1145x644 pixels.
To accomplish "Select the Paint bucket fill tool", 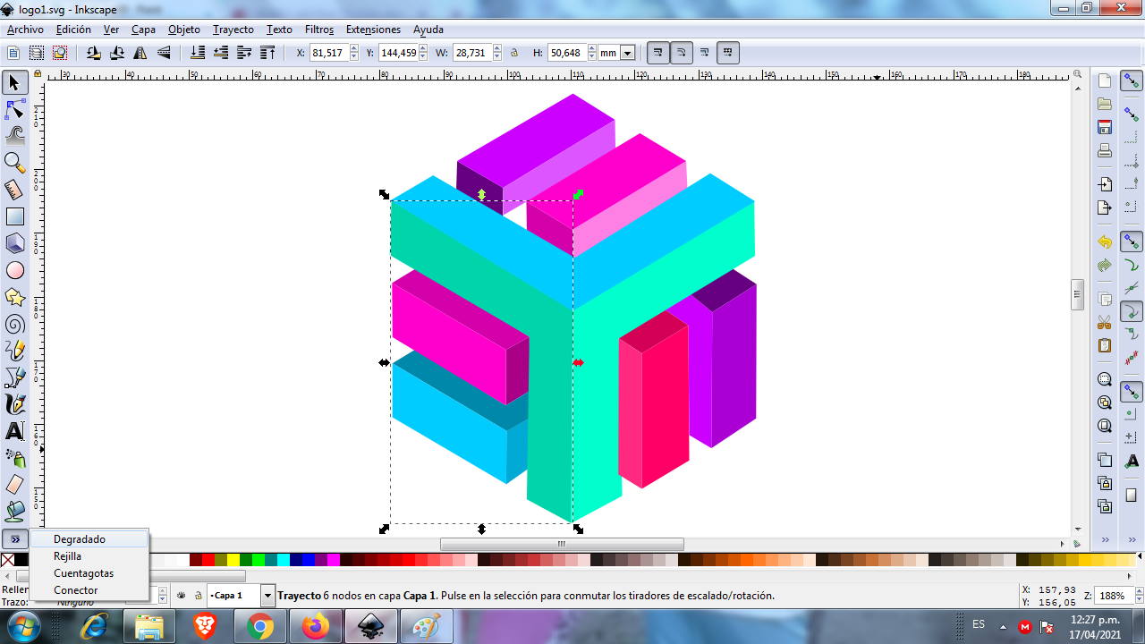I will [14, 512].
